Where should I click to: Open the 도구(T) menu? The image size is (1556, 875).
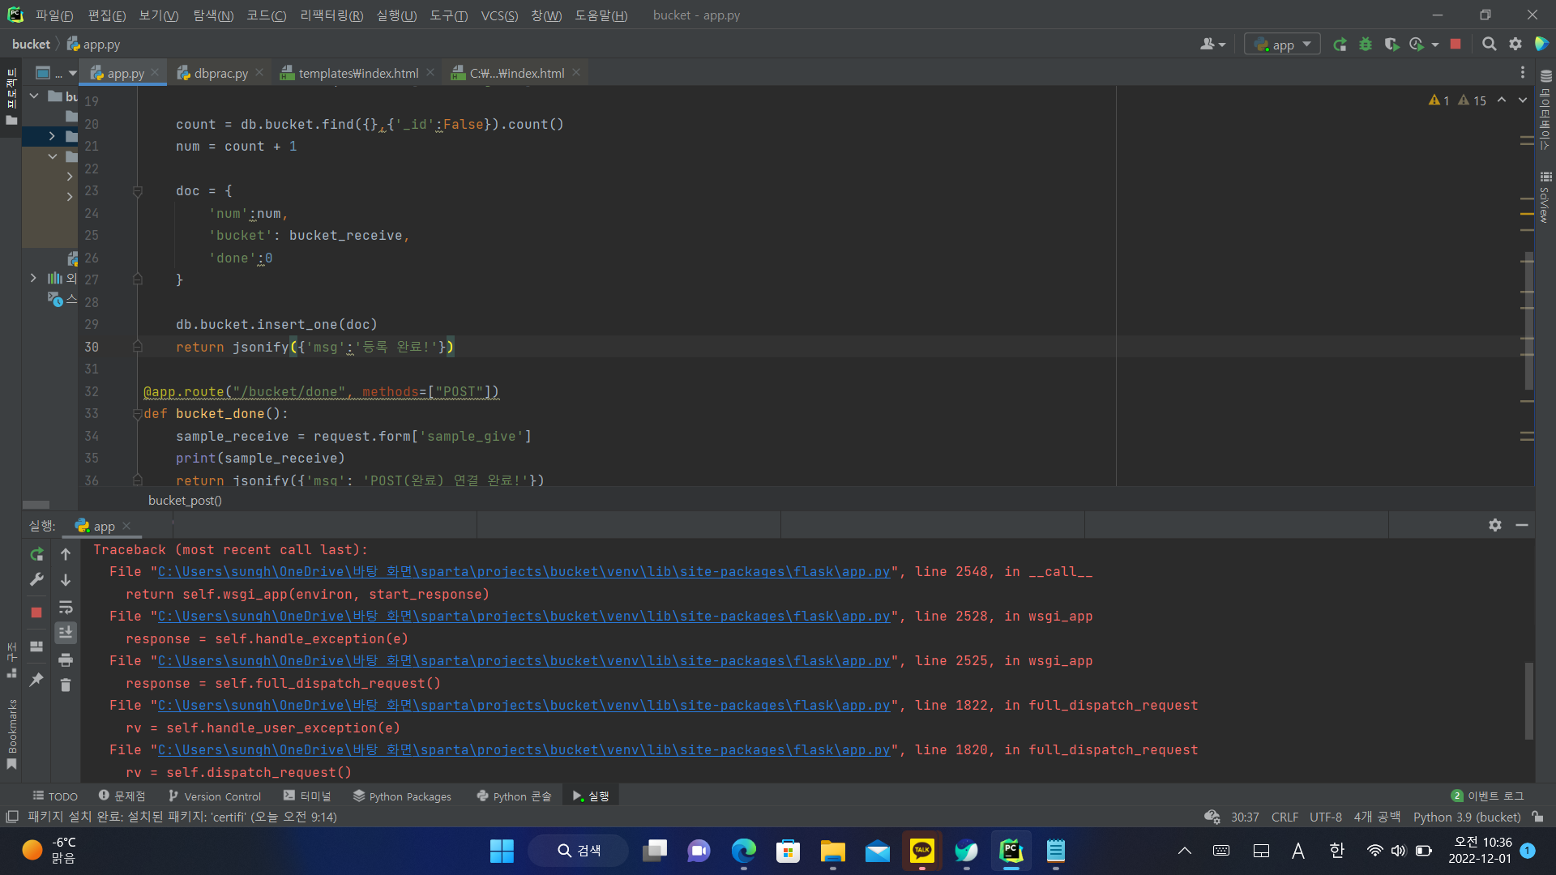(448, 15)
